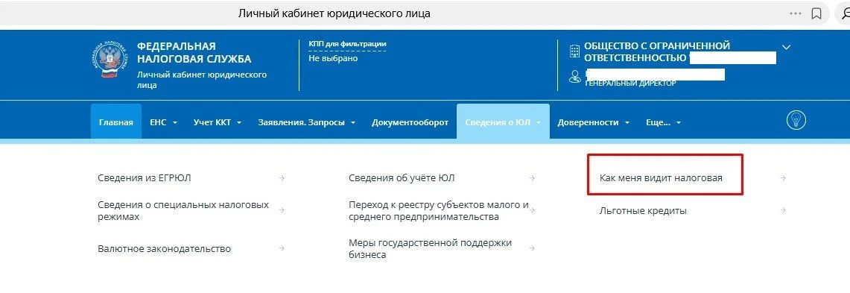
Task: Go to the Главная tab
Action: point(116,122)
